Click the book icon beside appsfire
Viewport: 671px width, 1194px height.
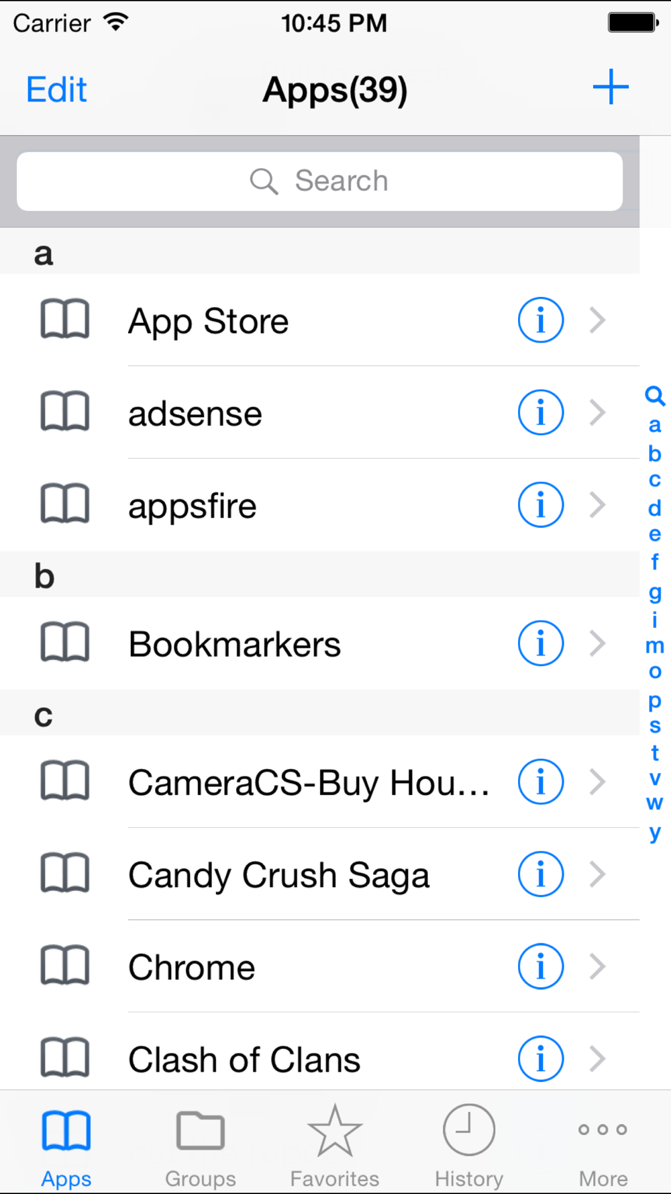65,504
